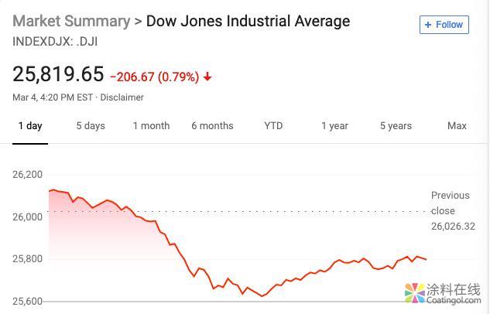The height and width of the screenshot is (314, 490).
Task: Show the 1 month chart range
Action: coord(151,126)
